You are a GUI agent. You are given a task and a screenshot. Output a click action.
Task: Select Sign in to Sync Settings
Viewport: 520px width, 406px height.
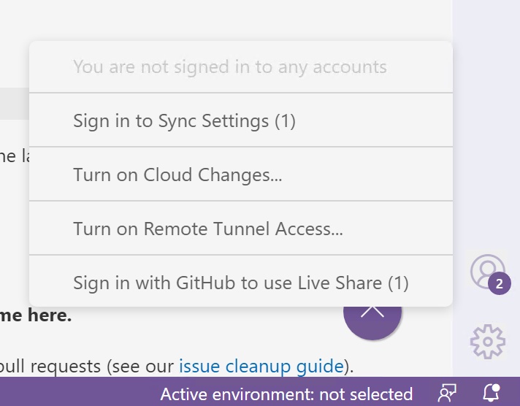[x=184, y=120]
